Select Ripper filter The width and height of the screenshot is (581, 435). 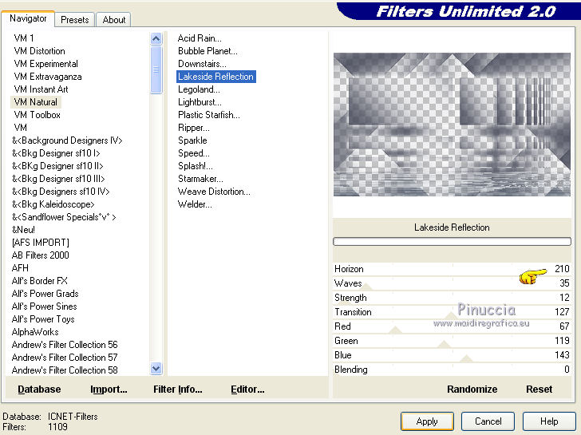[x=194, y=128]
